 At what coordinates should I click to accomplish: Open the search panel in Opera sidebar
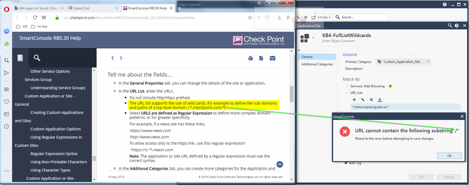point(6,60)
